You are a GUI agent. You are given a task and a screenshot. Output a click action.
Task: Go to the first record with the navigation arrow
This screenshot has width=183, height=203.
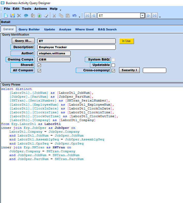(x=87, y=16)
